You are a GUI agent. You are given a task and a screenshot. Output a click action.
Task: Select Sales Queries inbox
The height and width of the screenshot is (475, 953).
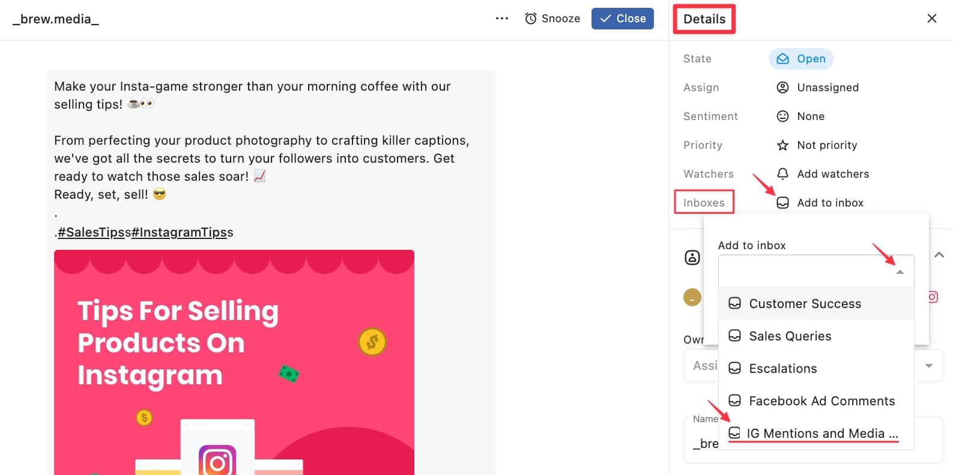[816, 336]
